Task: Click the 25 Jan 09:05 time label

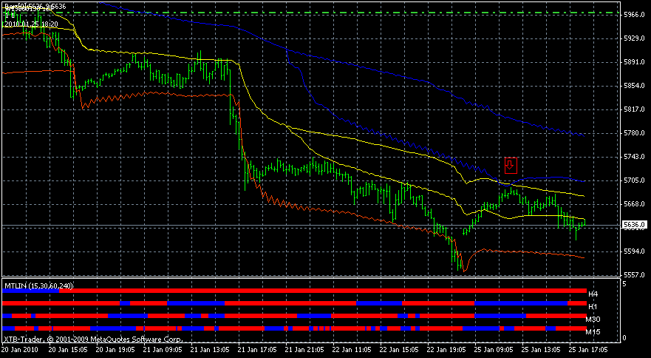Action: pyautogui.click(x=495, y=349)
